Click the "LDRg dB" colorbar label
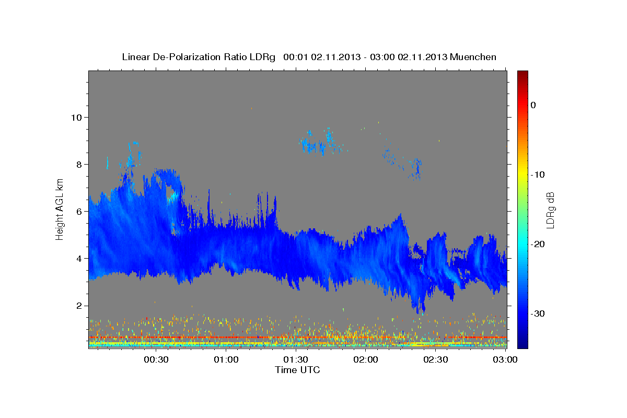The width and height of the screenshot is (627, 418). (x=550, y=210)
